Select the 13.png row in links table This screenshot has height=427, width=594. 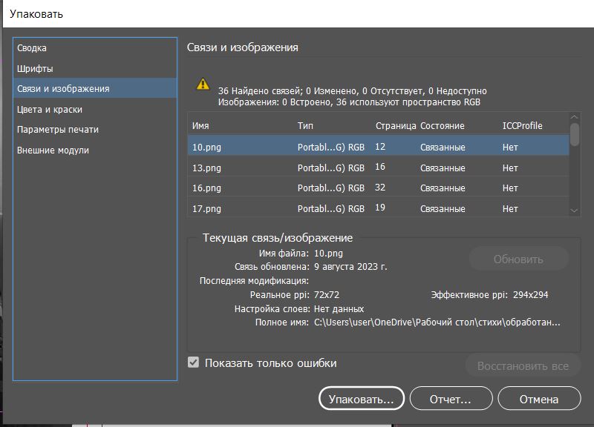click(x=379, y=167)
